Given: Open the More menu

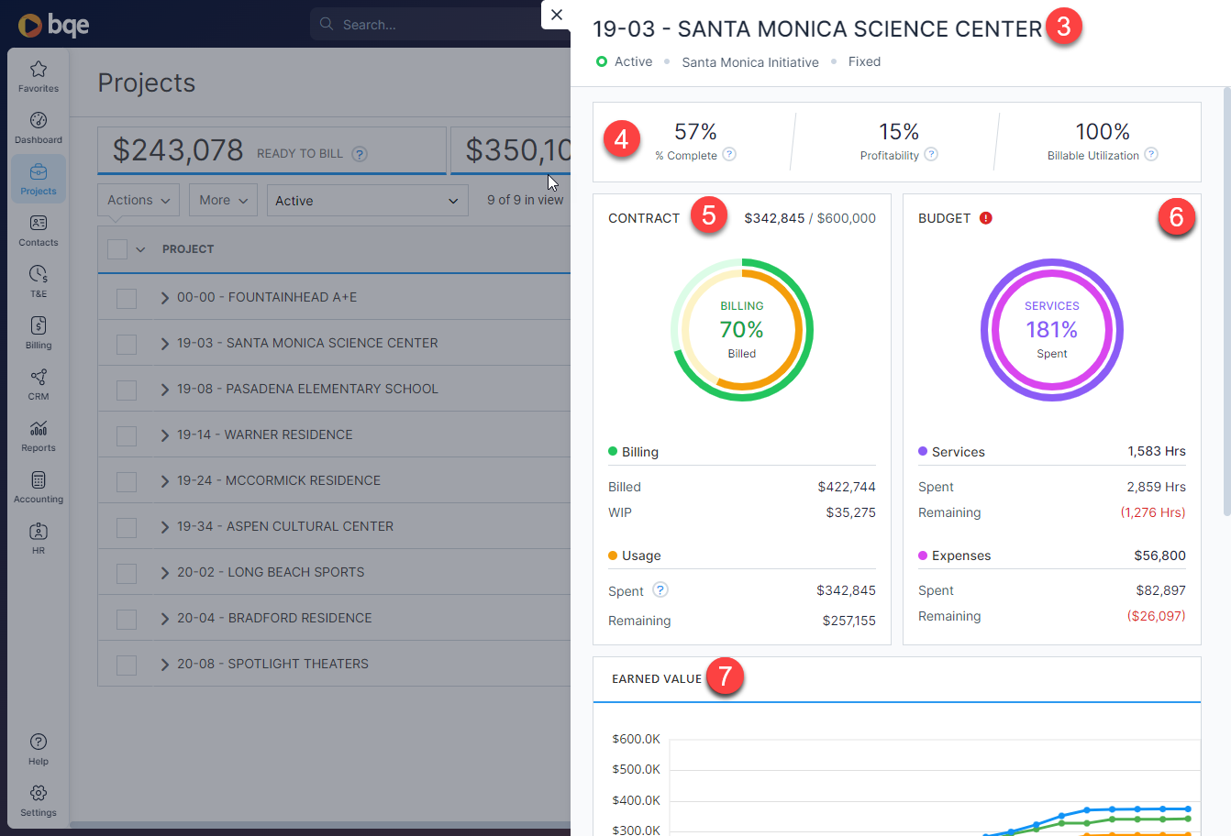Looking at the screenshot, I should 223,201.
